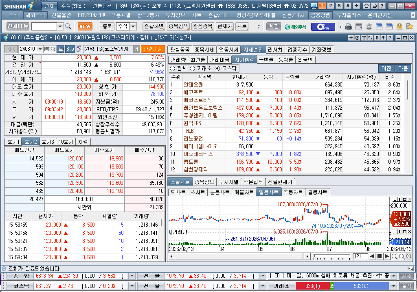Screen dimensions: 417x292
Task: Switch to virtual screen 3
Action: point(339,6)
